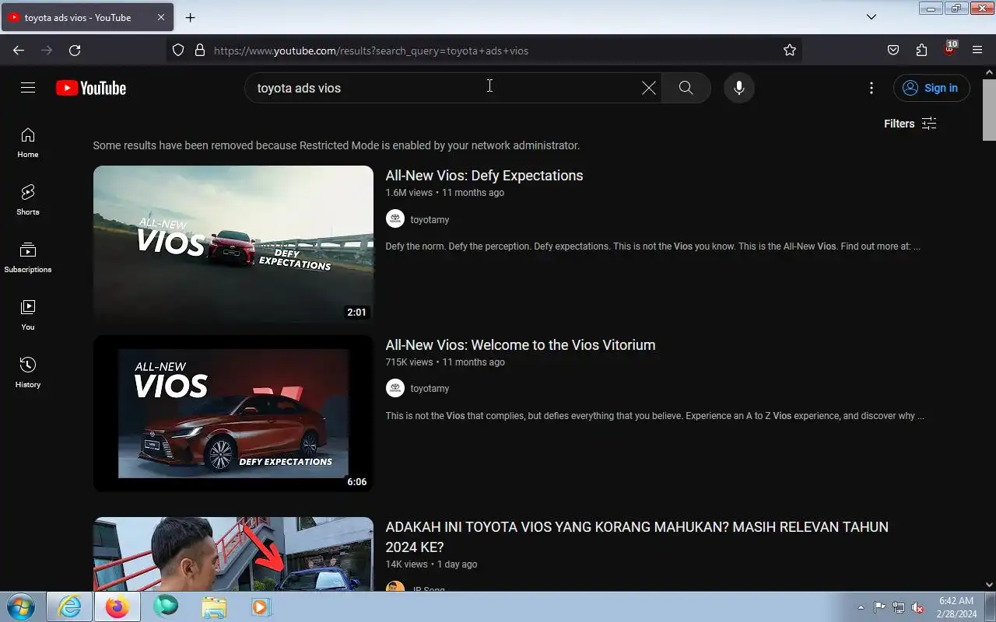This screenshot has height=622, width=996.
Task: Click the page vertical scrollbar thumb
Action: (x=989, y=109)
